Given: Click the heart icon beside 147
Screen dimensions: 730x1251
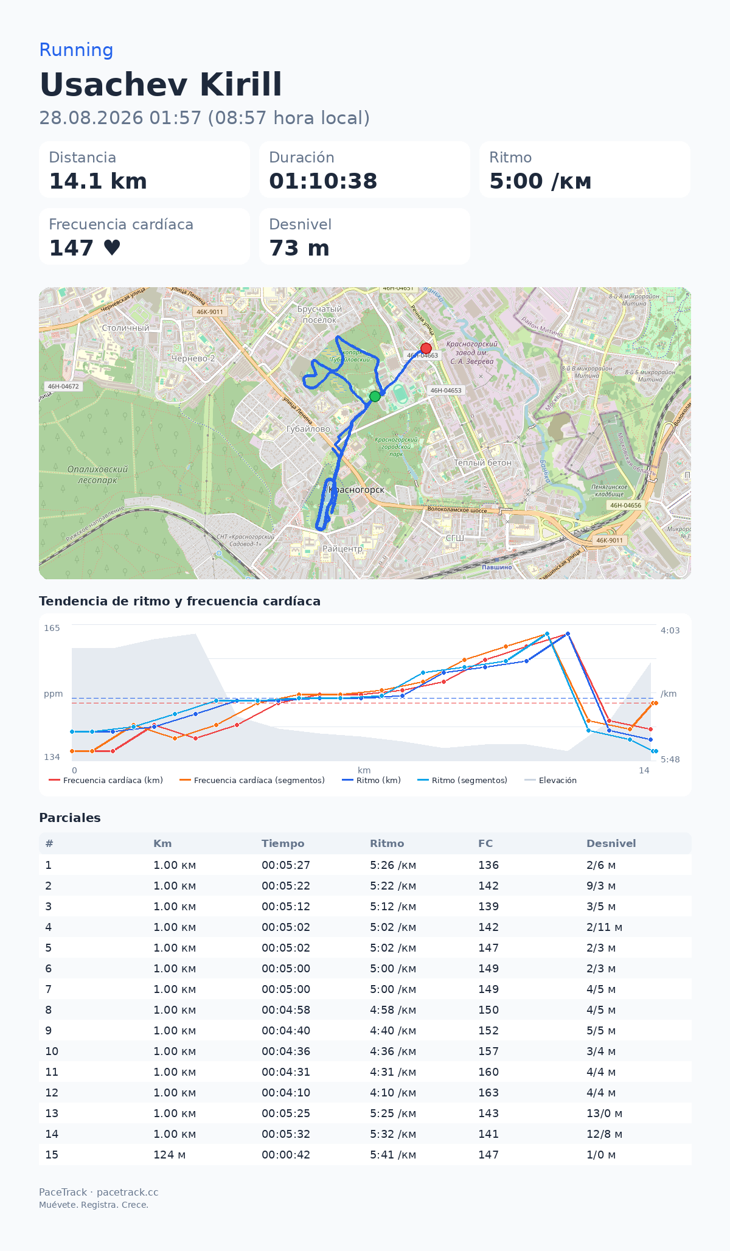Looking at the screenshot, I should point(112,248).
